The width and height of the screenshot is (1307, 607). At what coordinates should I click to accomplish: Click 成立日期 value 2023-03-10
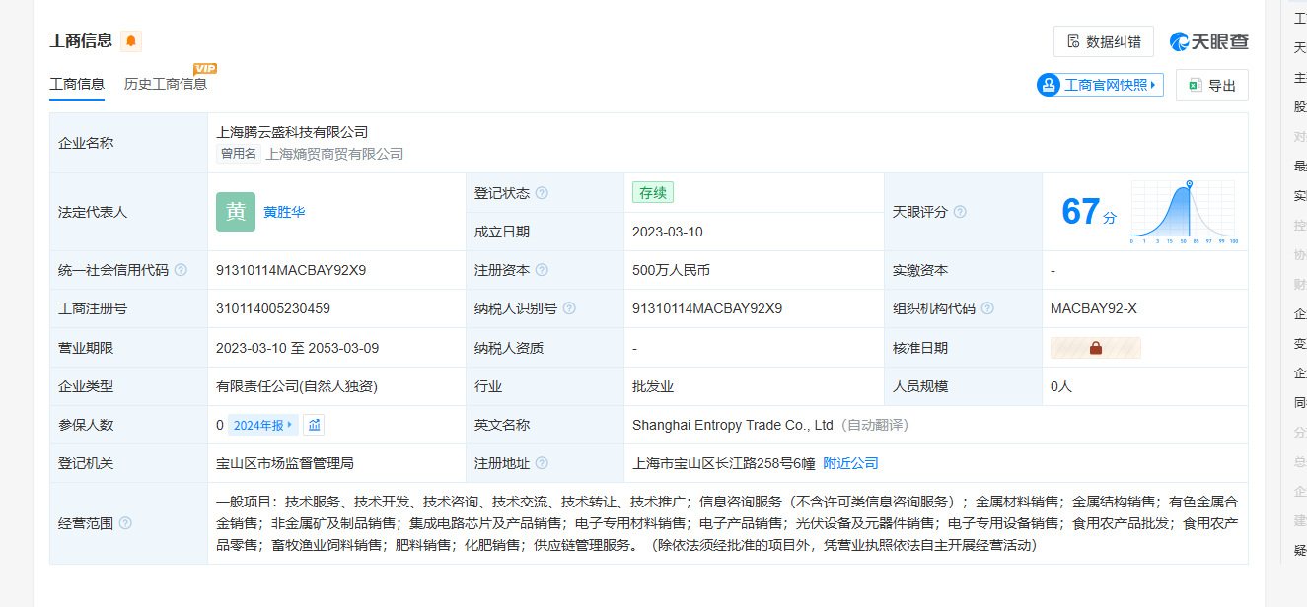coord(666,232)
